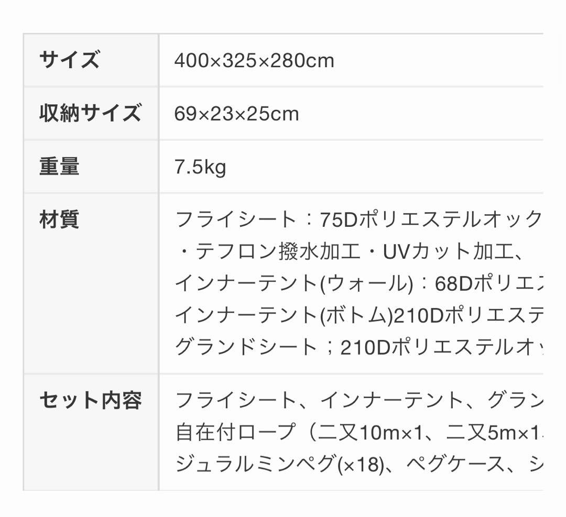The height and width of the screenshot is (517, 566).
Task: Click the 7.5kg weight value
Action: tap(200, 167)
